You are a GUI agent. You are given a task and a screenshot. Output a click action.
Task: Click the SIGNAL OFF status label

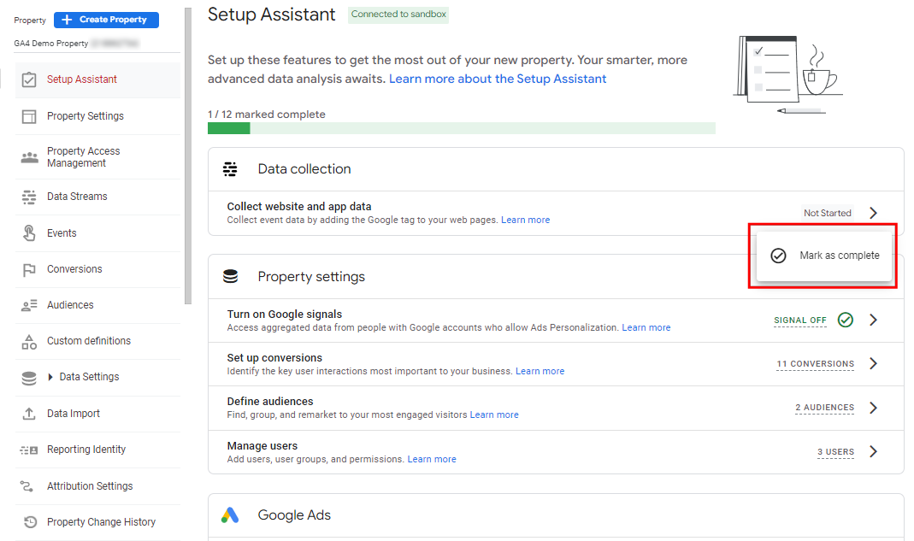coord(799,320)
